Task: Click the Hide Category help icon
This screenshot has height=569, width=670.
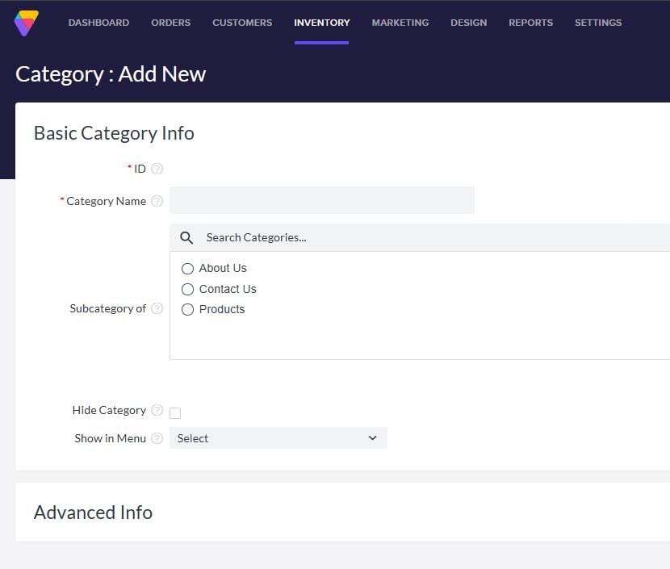Action: (x=157, y=410)
